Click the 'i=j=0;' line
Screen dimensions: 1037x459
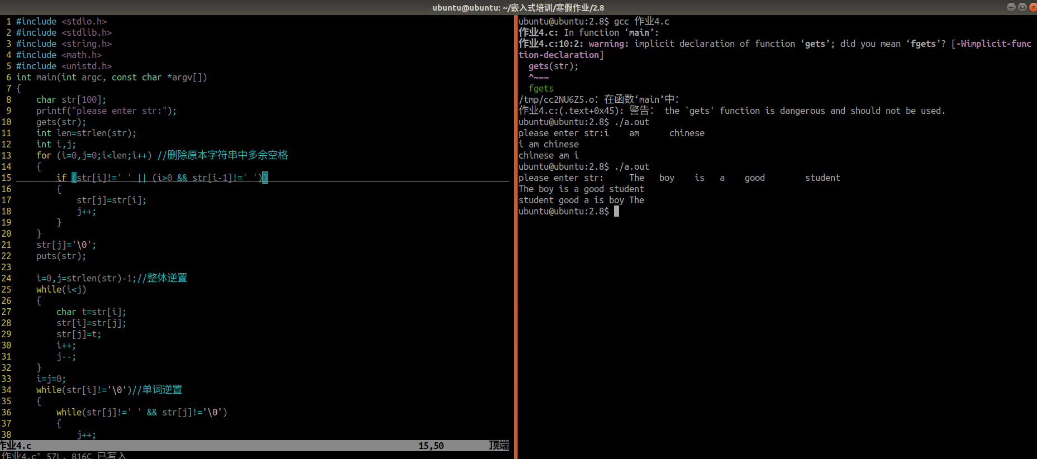pos(51,379)
